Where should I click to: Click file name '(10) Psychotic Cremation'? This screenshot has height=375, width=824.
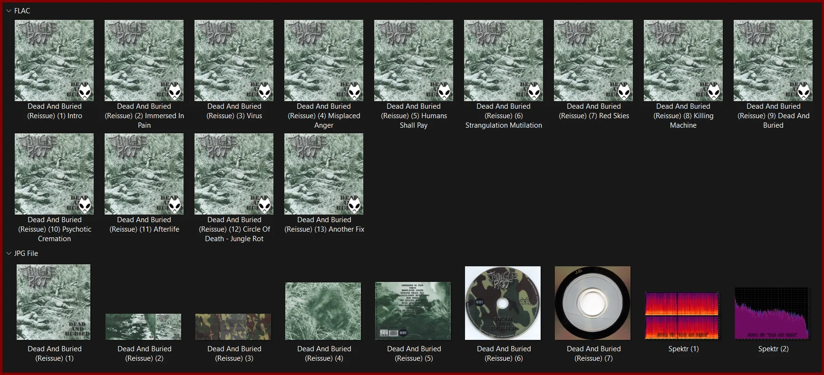pyautogui.click(x=55, y=229)
